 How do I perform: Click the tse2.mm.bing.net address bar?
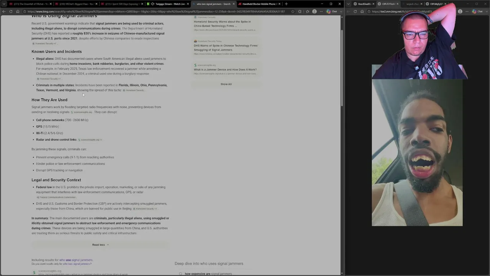[x=402, y=11]
